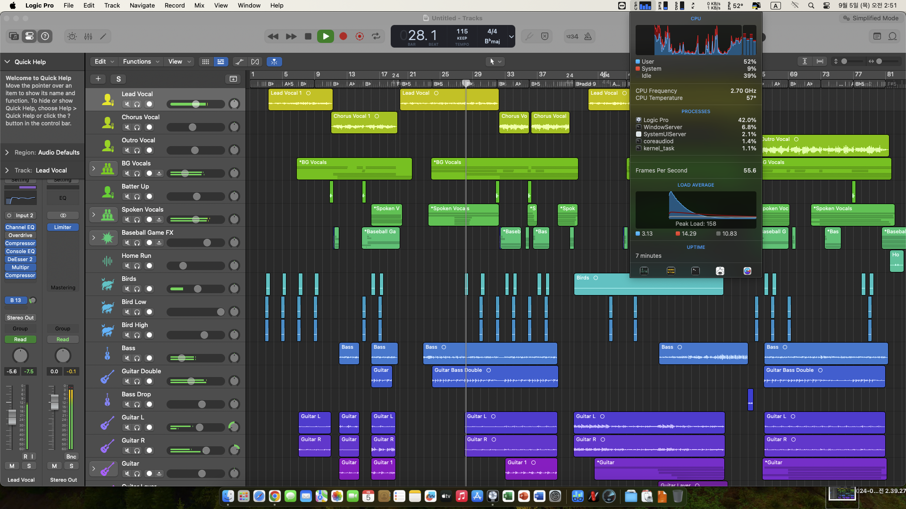Click the Guitar Double track icon
This screenshot has width=906, height=509.
108,377
